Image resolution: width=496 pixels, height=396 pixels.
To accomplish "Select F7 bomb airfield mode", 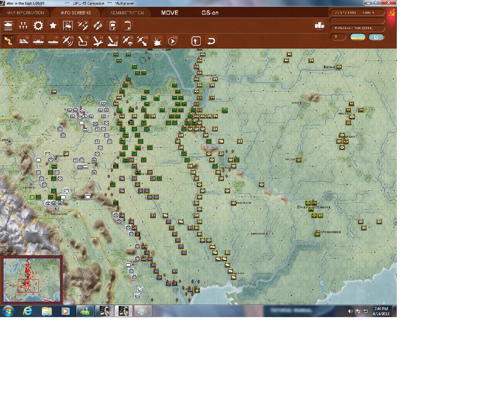I will click(x=98, y=41).
